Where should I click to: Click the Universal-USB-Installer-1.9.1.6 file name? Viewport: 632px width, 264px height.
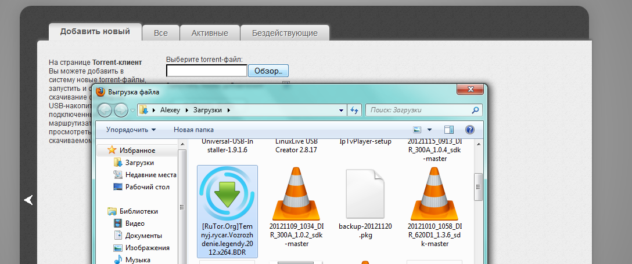pos(227,145)
